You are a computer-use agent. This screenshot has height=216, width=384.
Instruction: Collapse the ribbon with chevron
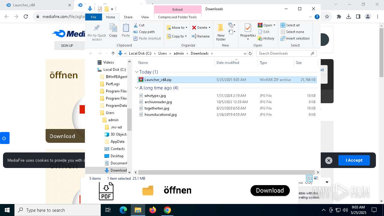(310, 17)
